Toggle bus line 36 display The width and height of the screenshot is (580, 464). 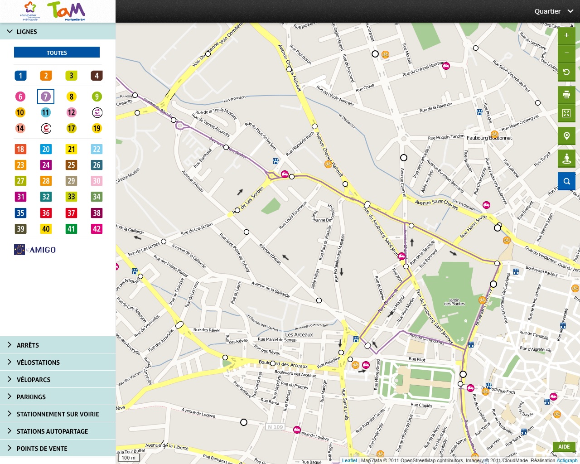tap(46, 213)
